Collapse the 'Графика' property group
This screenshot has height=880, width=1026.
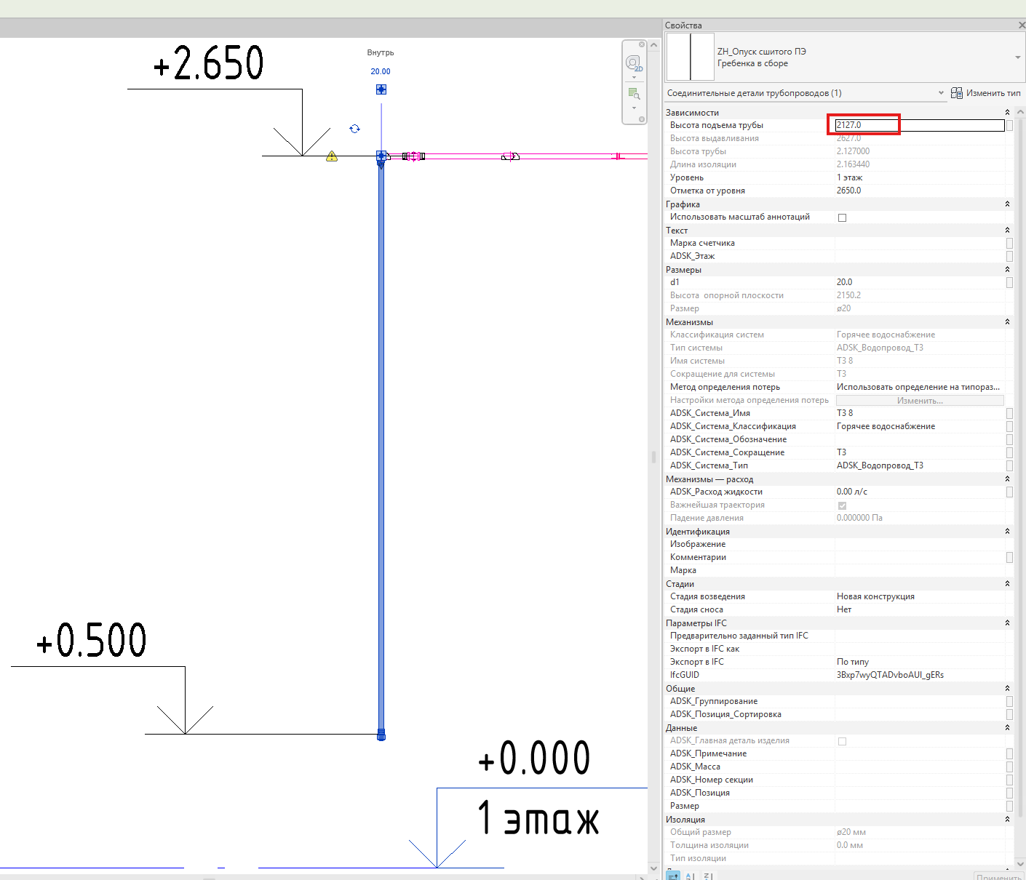[1007, 204]
